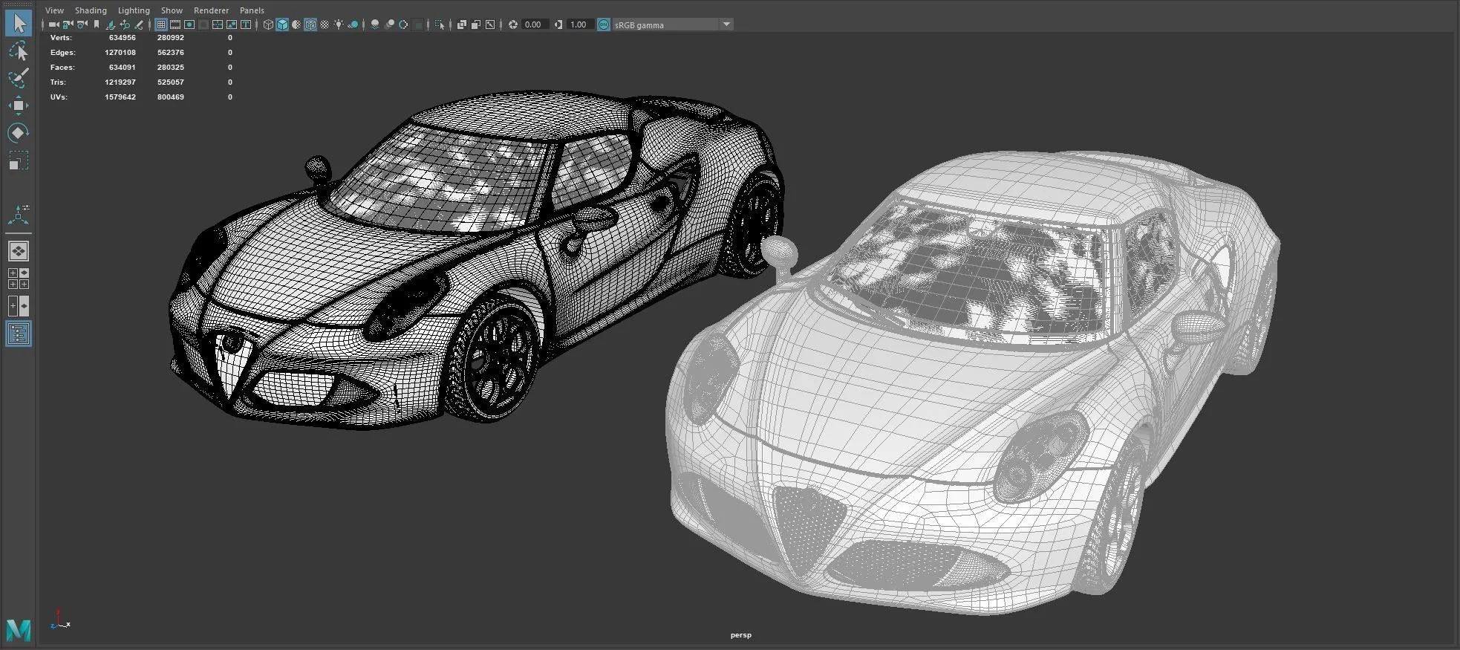Toggle Wireframe on Shaded

click(x=310, y=25)
